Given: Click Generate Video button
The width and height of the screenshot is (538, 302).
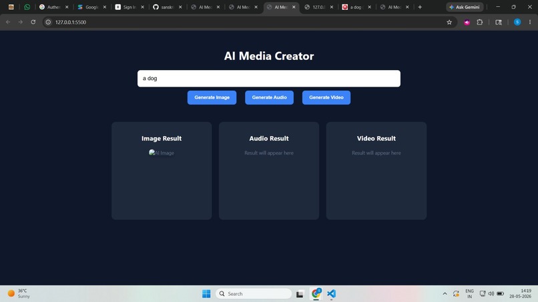Looking at the screenshot, I should 326,98.
